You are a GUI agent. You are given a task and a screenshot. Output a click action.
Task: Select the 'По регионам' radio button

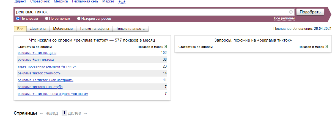pyautogui.click(x=46, y=19)
